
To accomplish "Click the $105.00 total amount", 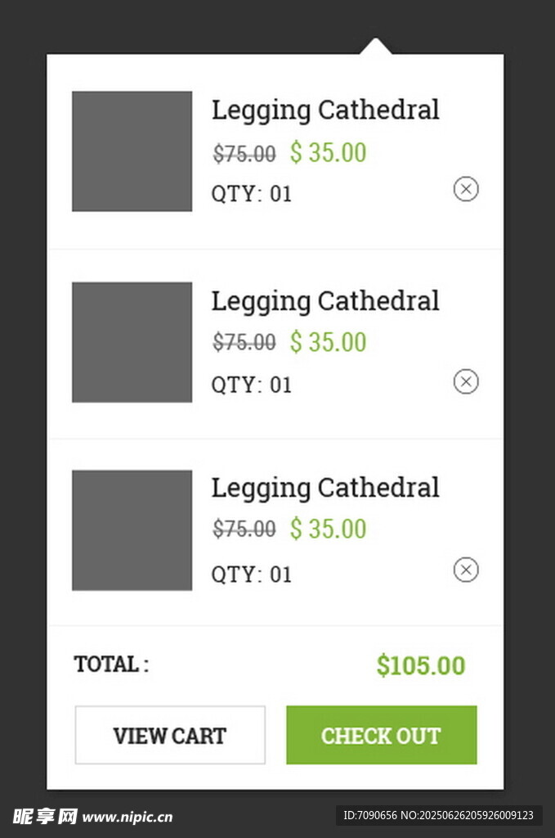I will click(420, 665).
